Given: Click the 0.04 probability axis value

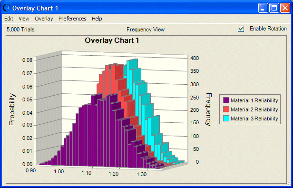Looking at the screenshot, I should pyautogui.click(x=27, y=113).
